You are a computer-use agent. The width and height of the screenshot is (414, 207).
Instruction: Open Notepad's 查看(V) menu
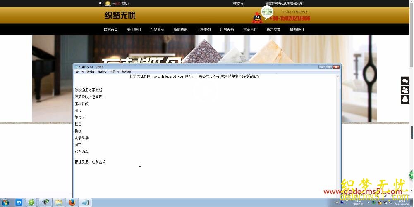tap(114, 72)
